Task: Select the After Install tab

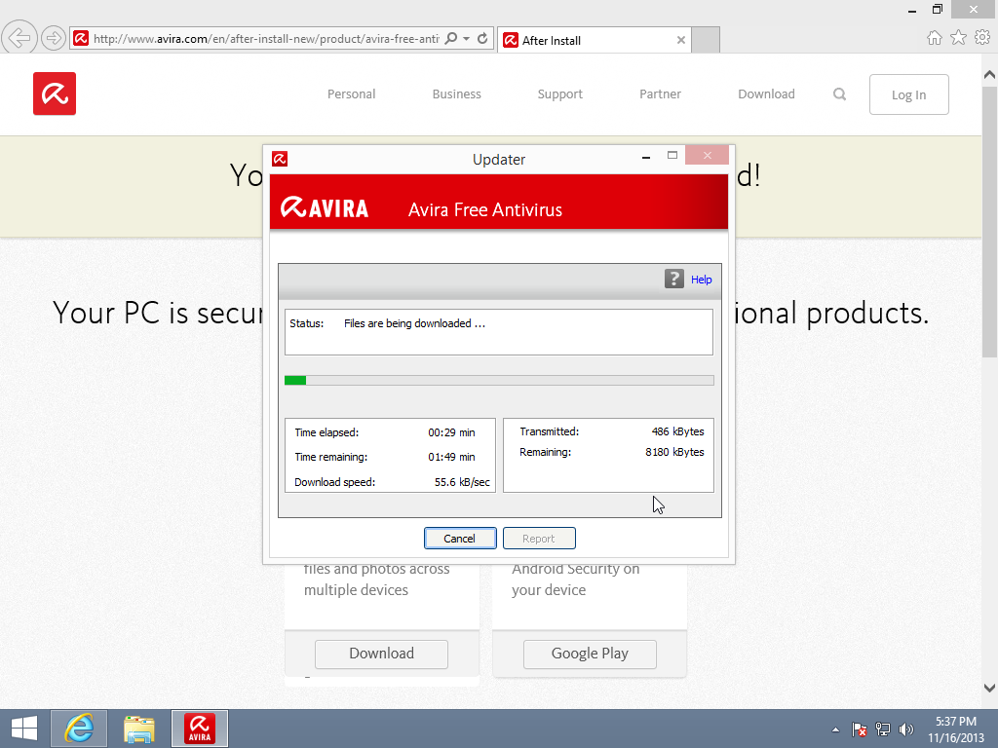Action: pos(594,40)
